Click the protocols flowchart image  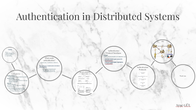click(x=143, y=79)
